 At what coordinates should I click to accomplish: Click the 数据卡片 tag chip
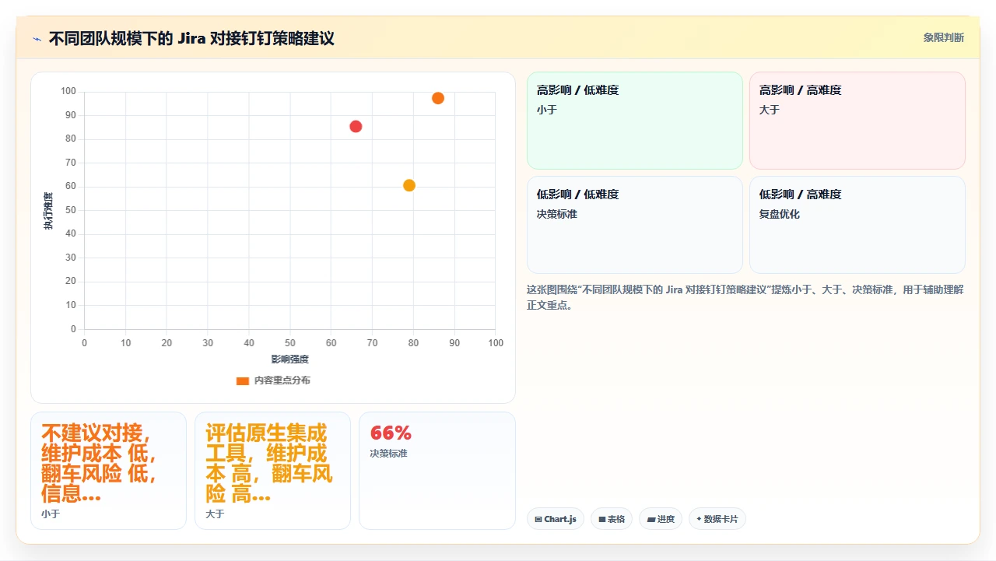717,519
